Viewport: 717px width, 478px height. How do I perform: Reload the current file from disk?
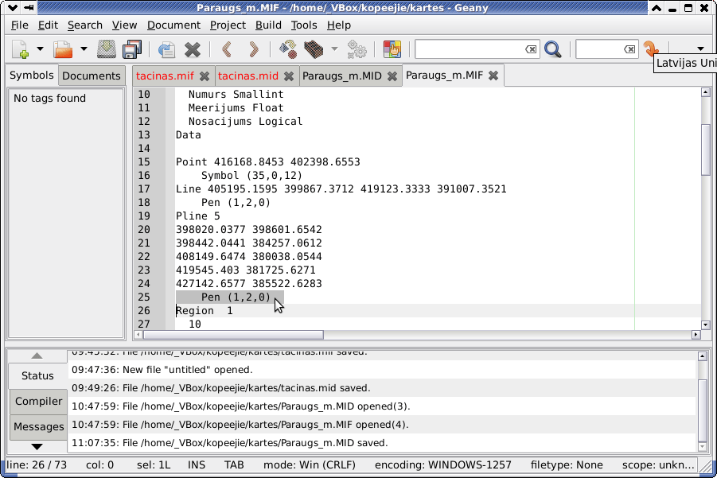166,49
